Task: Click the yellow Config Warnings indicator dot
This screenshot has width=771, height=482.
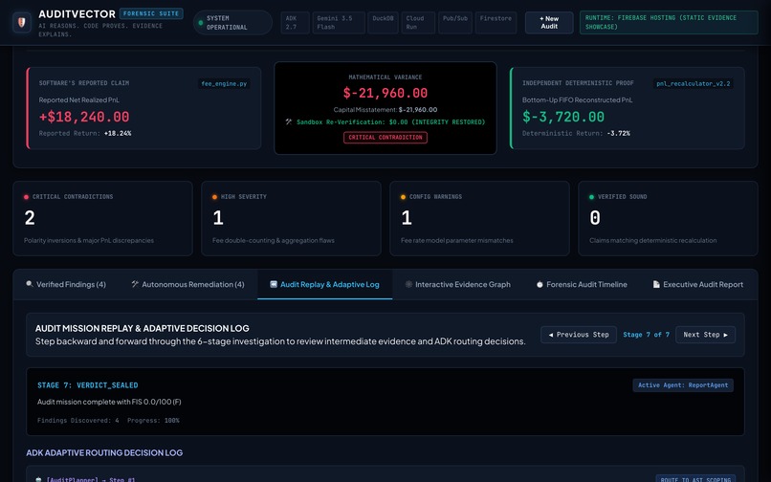Action: pyautogui.click(x=404, y=197)
